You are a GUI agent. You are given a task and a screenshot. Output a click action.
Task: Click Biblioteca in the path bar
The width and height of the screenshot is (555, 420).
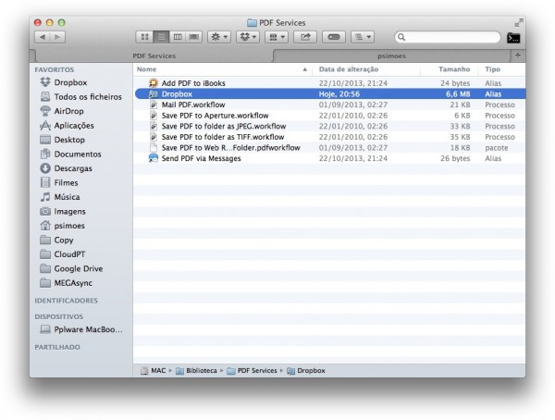(x=197, y=371)
